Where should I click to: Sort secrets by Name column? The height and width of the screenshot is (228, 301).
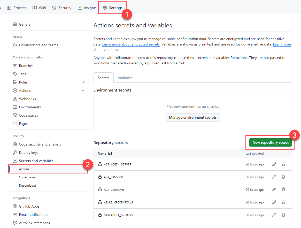point(103,153)
